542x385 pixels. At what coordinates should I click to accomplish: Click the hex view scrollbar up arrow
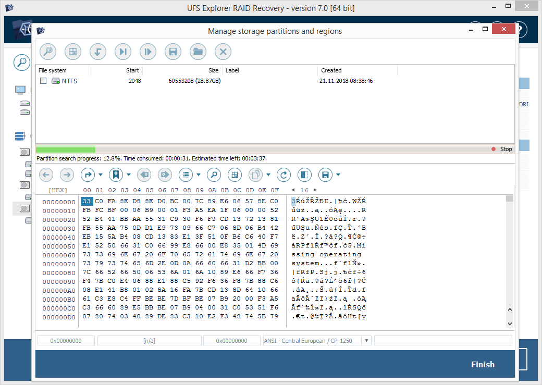pyautogui.click(x=510, y=309)
